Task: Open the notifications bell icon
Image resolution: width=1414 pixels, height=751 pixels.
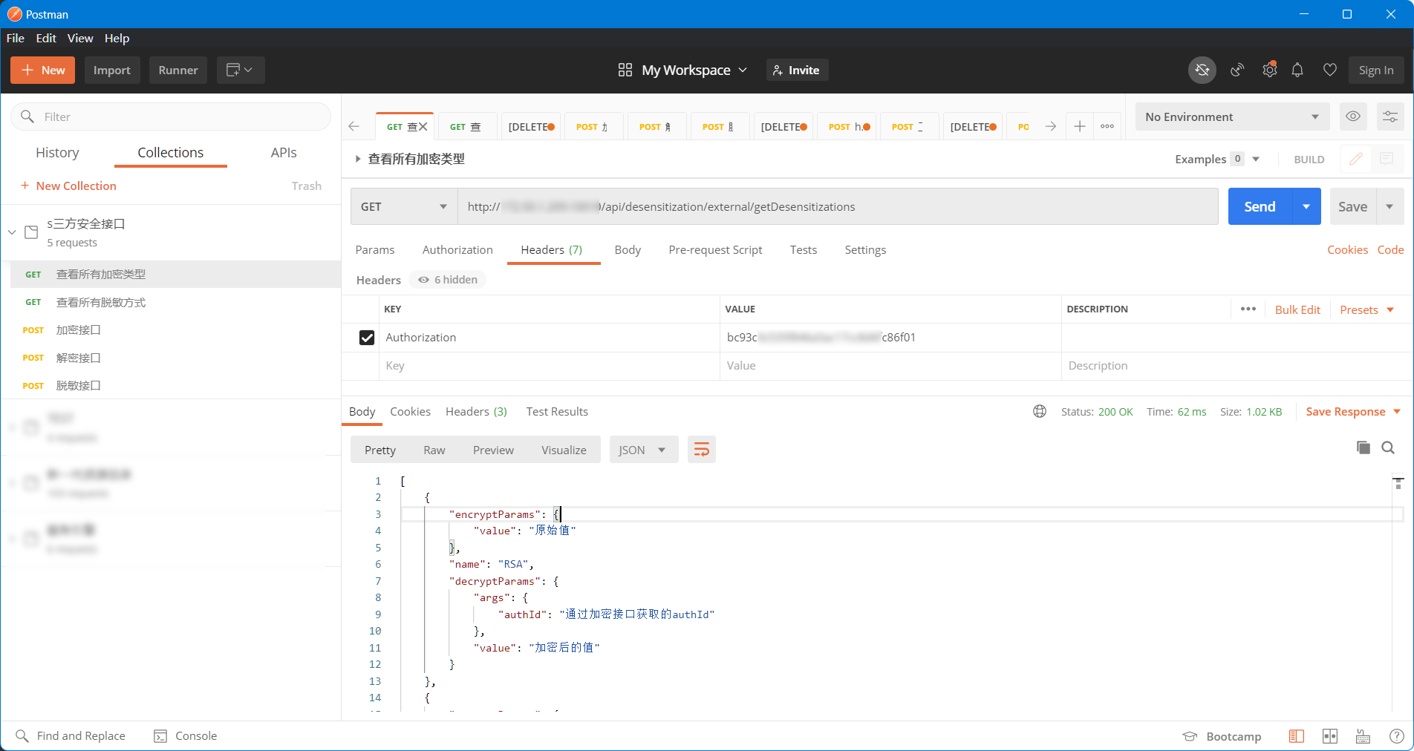Action: point(1297,70)
